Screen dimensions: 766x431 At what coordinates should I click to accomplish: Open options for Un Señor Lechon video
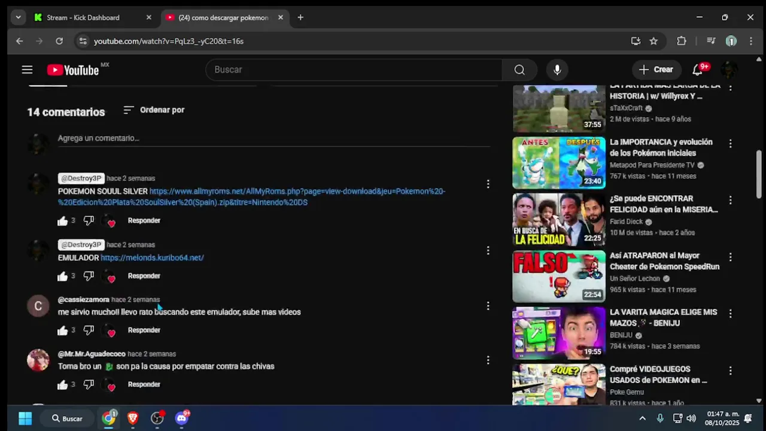click(730, 257)
